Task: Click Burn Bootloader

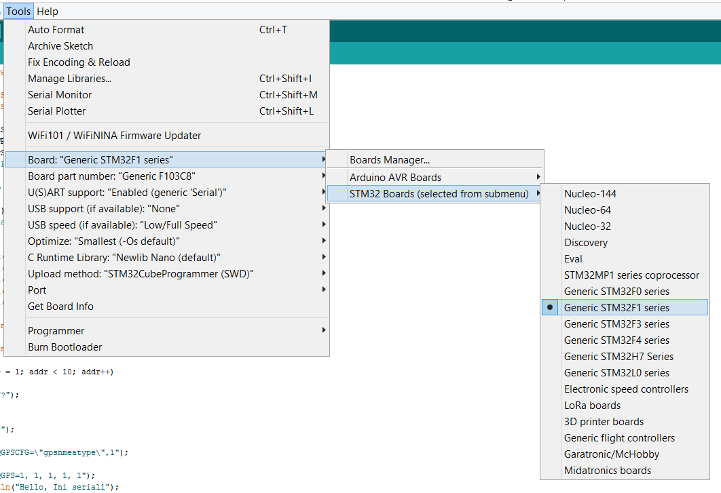Action: pos(63,347)
